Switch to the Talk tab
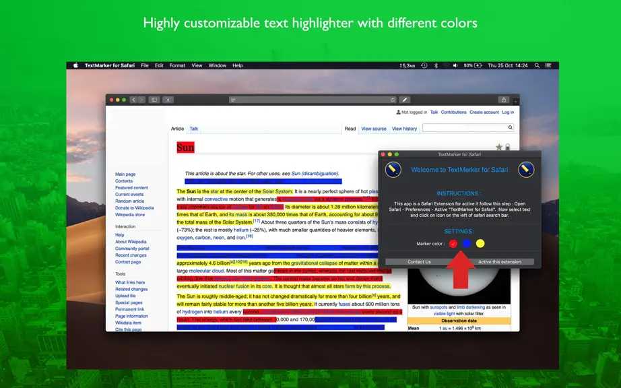The image size is (621, 388). coord(194,129)
